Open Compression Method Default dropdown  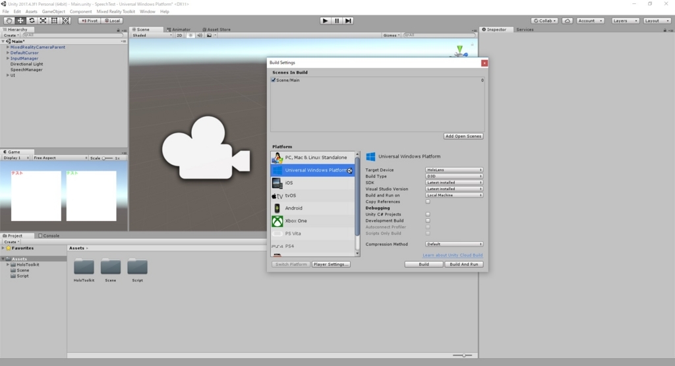coord(454,244)
